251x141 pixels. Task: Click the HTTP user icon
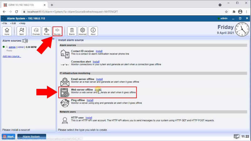[65, 120]
